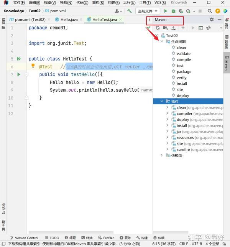Click the build hammer icon

tap(130, 11)
